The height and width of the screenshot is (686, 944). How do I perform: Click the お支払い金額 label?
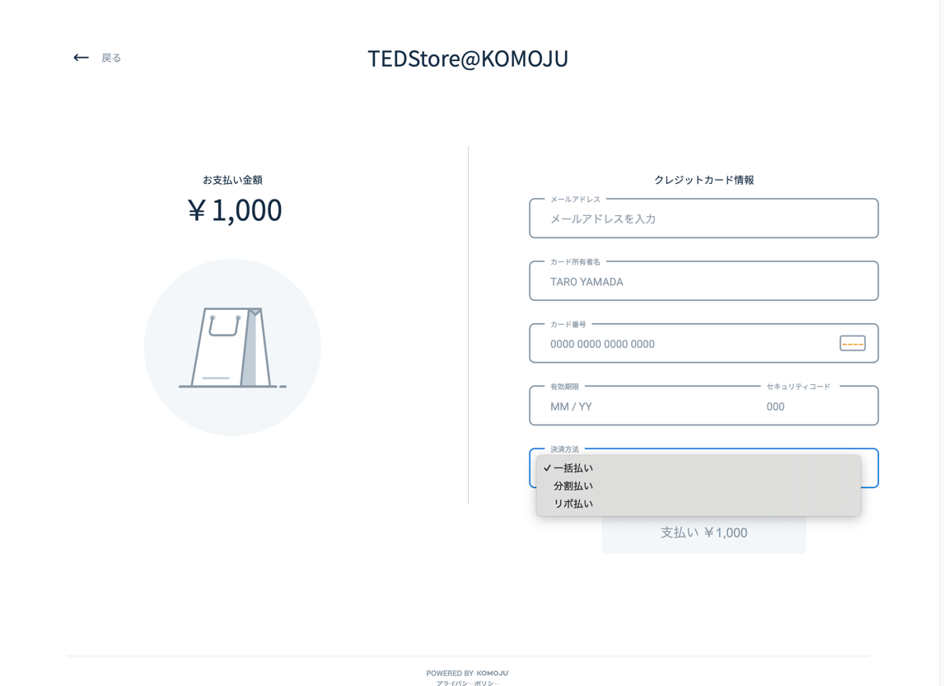click(232, 180)
